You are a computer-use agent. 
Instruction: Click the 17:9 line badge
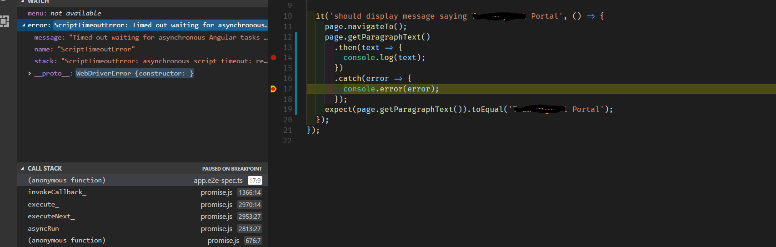(255, 181)
